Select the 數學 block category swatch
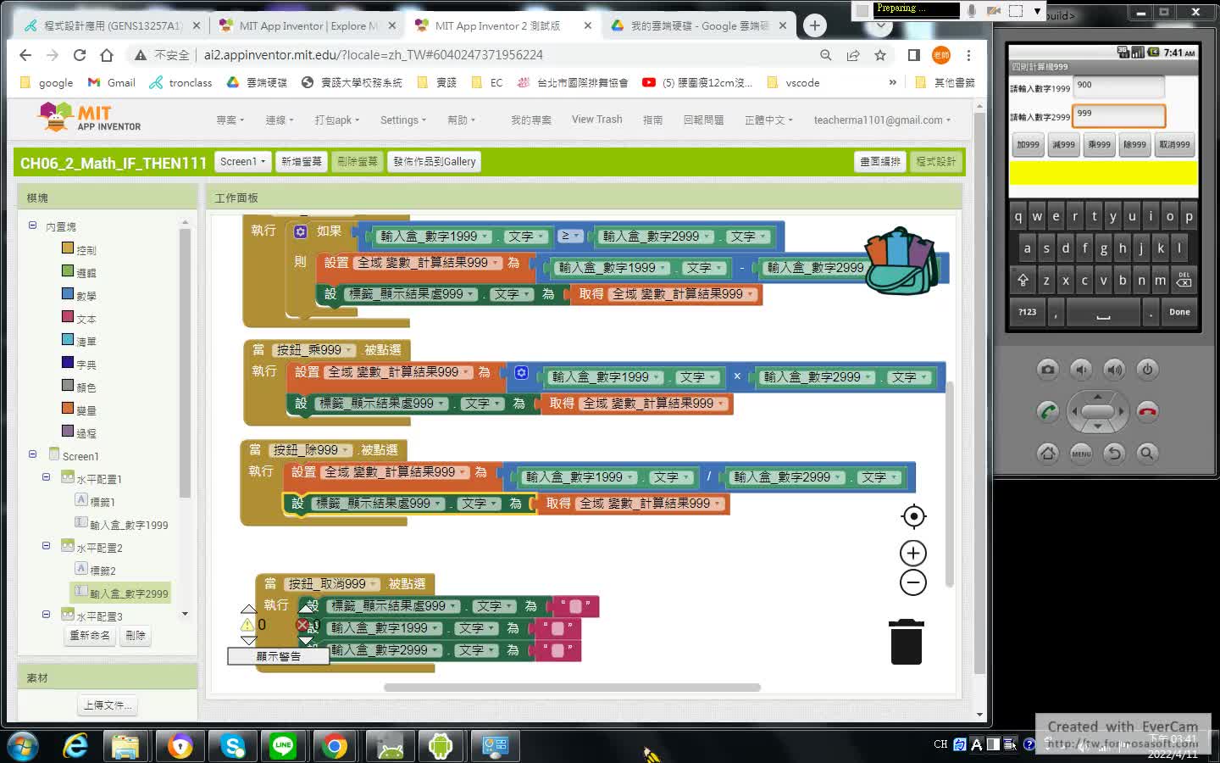This screenshot has height=763, width=1220. [68, 293]
